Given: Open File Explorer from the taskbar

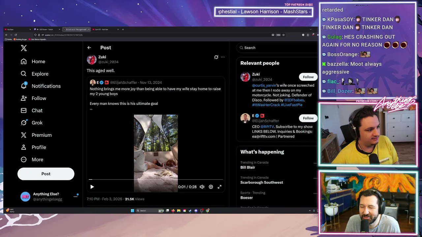Looking at the screenshot, I should 179,211.
